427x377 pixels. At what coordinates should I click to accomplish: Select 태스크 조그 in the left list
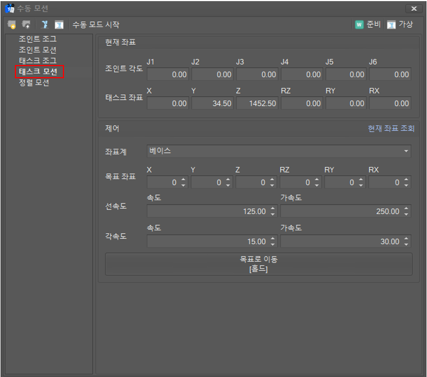coord(38,61)
